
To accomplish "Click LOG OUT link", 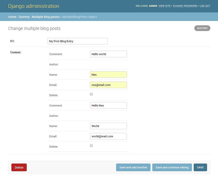I will pos(205,6).
